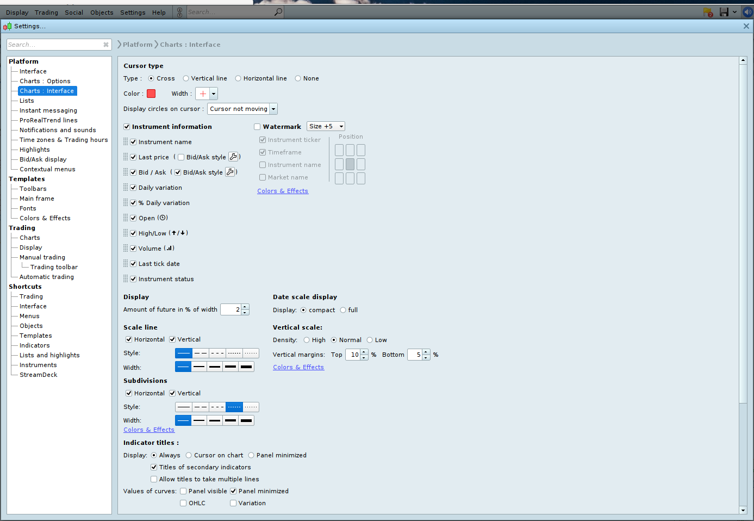Decrease Amount of future in % of width
This screenshot has height=521, width=754.
245,312
